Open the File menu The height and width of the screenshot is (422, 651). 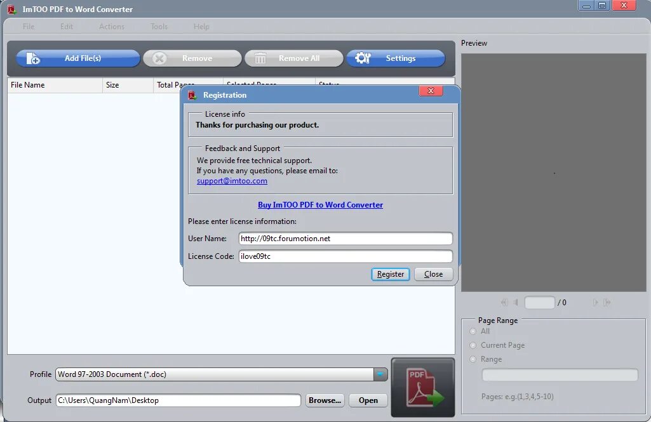click(29, 27)
